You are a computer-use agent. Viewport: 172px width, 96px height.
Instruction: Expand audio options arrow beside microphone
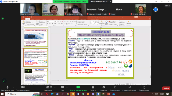coord(13,87)
